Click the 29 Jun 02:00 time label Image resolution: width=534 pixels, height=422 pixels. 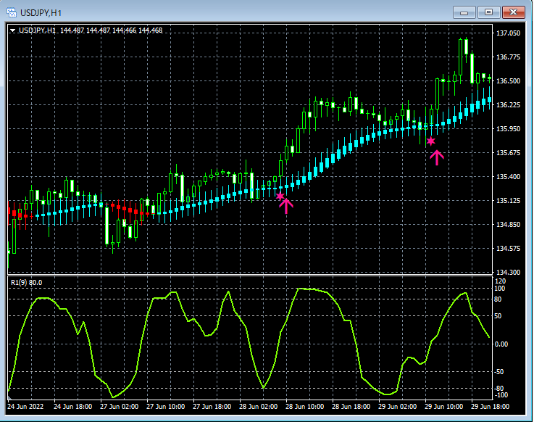pos(398,407)
